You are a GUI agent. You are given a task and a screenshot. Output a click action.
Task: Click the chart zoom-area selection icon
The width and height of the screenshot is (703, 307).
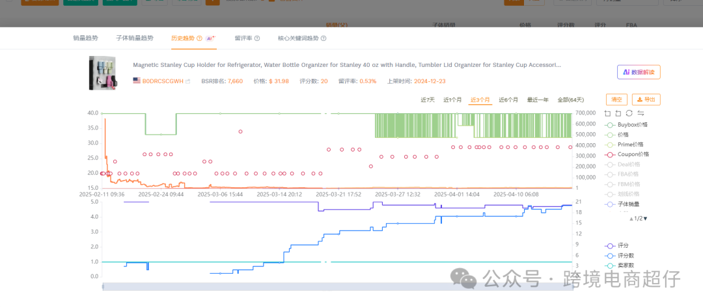coord(607,113)
